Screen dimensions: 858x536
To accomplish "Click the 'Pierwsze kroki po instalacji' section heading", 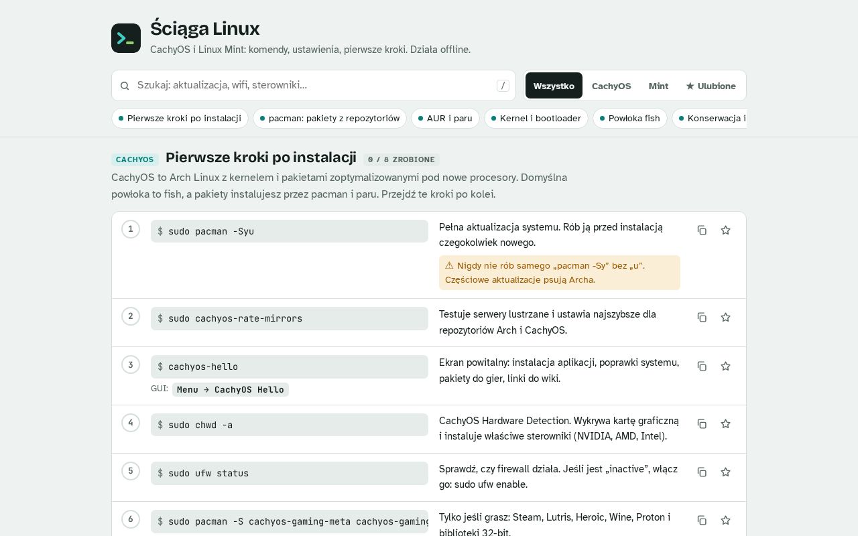I will (261, 157).
